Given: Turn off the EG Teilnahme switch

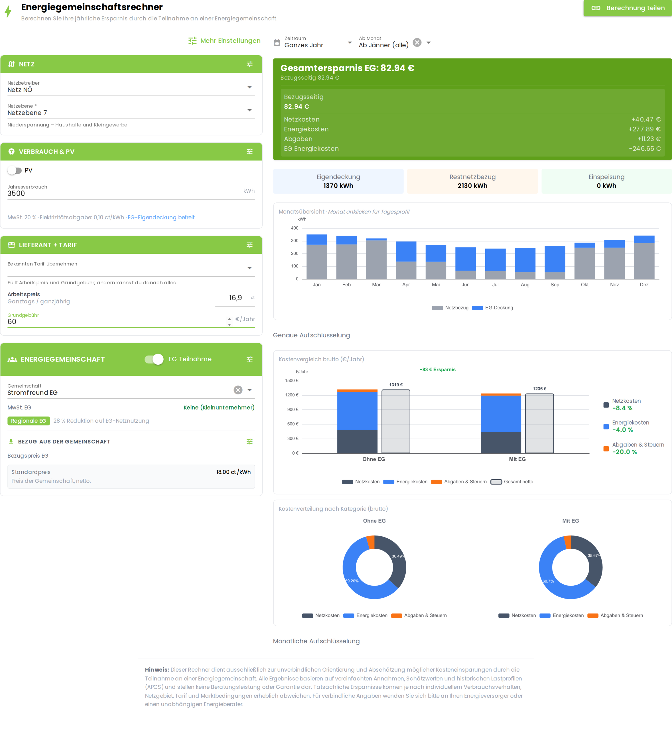Looking at the screenshot, I should pos(154,359).
